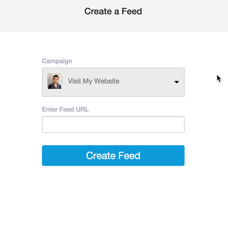228x240 pixels.
Task: Click inside the empty feed URL field
Action: tap(113, 124)
